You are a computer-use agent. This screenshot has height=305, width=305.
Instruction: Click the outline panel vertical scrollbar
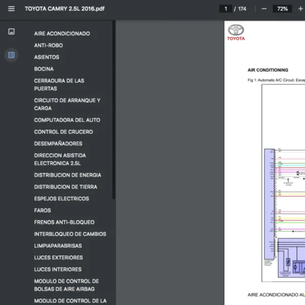[114, 112]
